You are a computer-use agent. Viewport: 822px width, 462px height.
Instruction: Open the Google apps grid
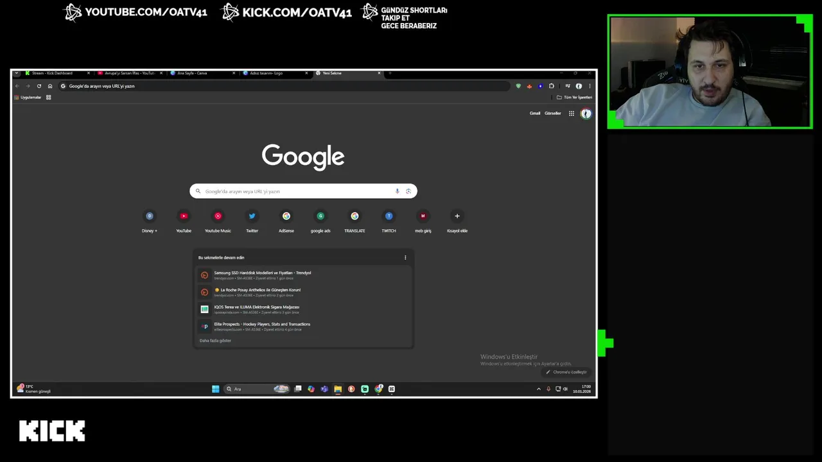[x=572, y=114]
